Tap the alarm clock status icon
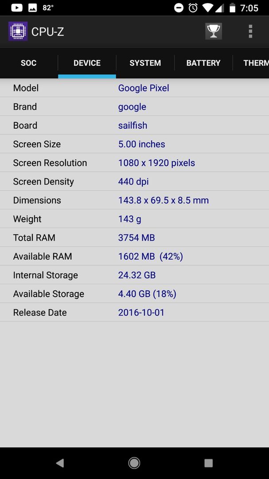The height and width of the screenshot is (479, 269). point(193,8)
